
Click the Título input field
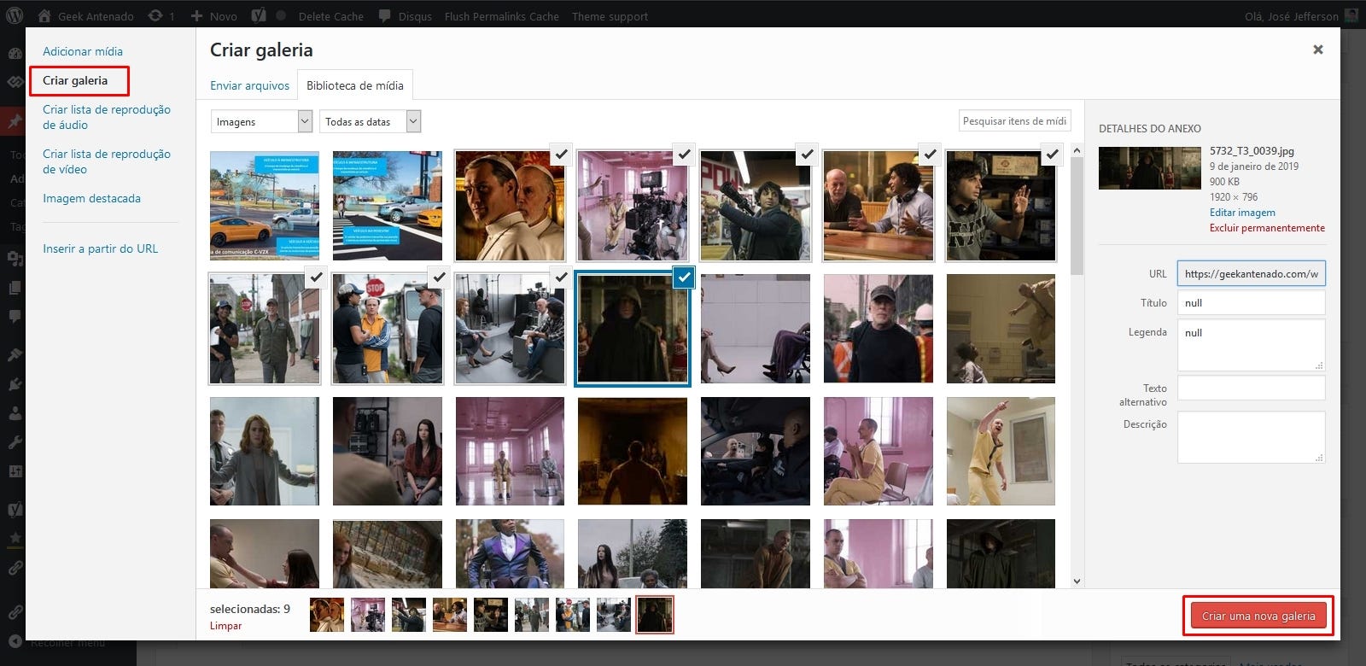1252,303
